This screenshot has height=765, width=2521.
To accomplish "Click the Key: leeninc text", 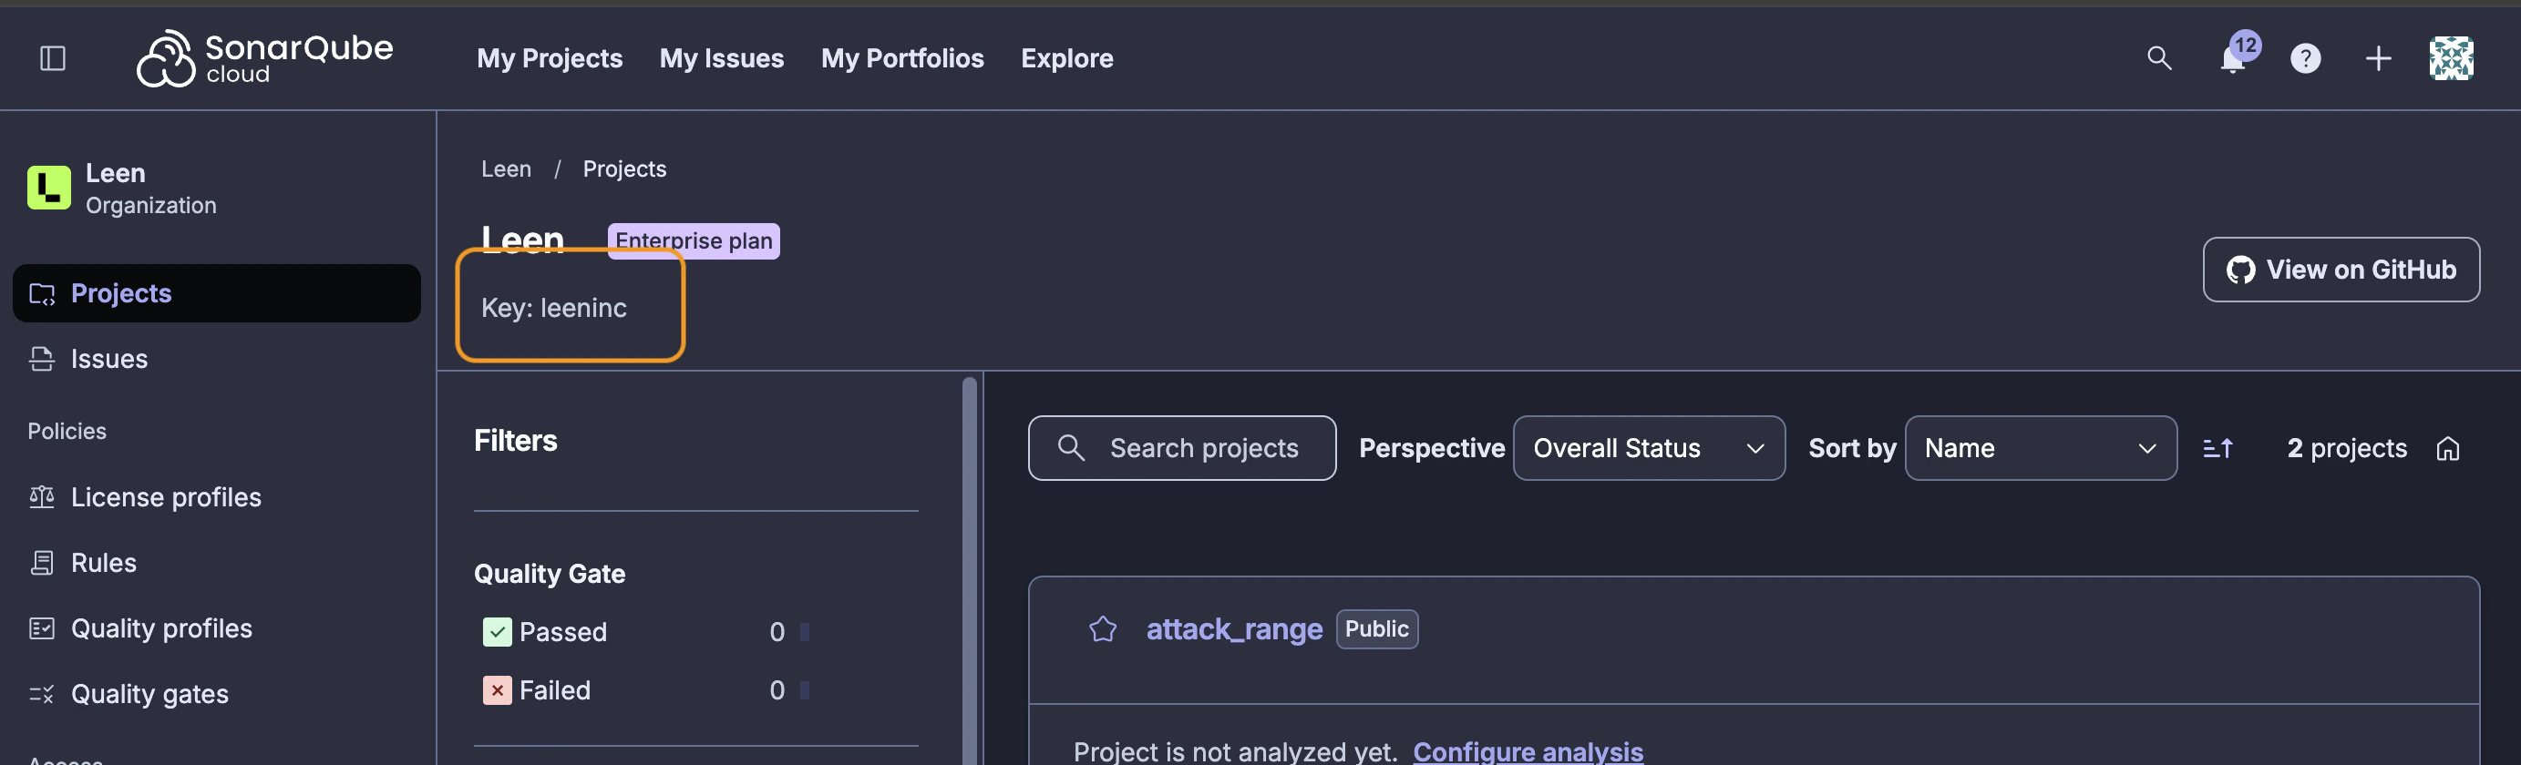I will 554,308.
